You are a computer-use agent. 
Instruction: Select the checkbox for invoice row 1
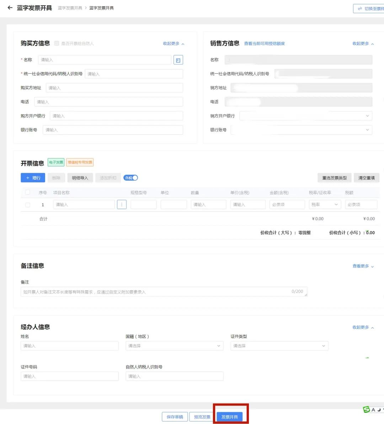[x=27, y=204]
